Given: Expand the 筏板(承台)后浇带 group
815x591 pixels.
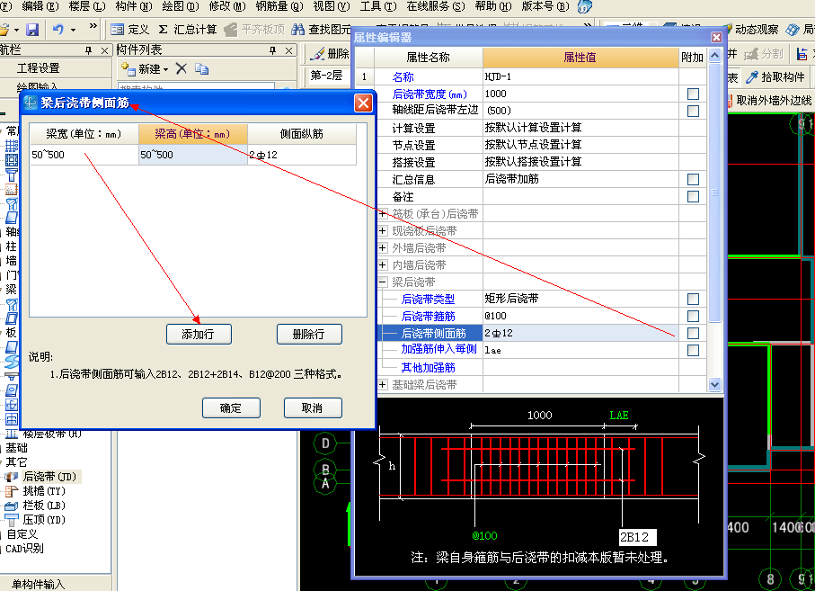Looking at the screenshot, I should click(383, 213).
